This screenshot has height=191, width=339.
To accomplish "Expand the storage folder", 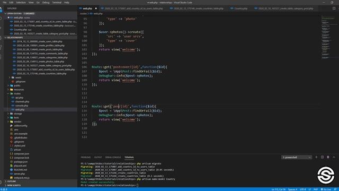I will pyautogui.click(x=8, y=114).
